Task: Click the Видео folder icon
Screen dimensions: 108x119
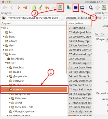Action: pyautogui.click(x=11, y=72)
